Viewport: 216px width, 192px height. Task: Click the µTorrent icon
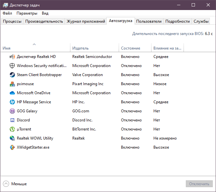(12, 129)
